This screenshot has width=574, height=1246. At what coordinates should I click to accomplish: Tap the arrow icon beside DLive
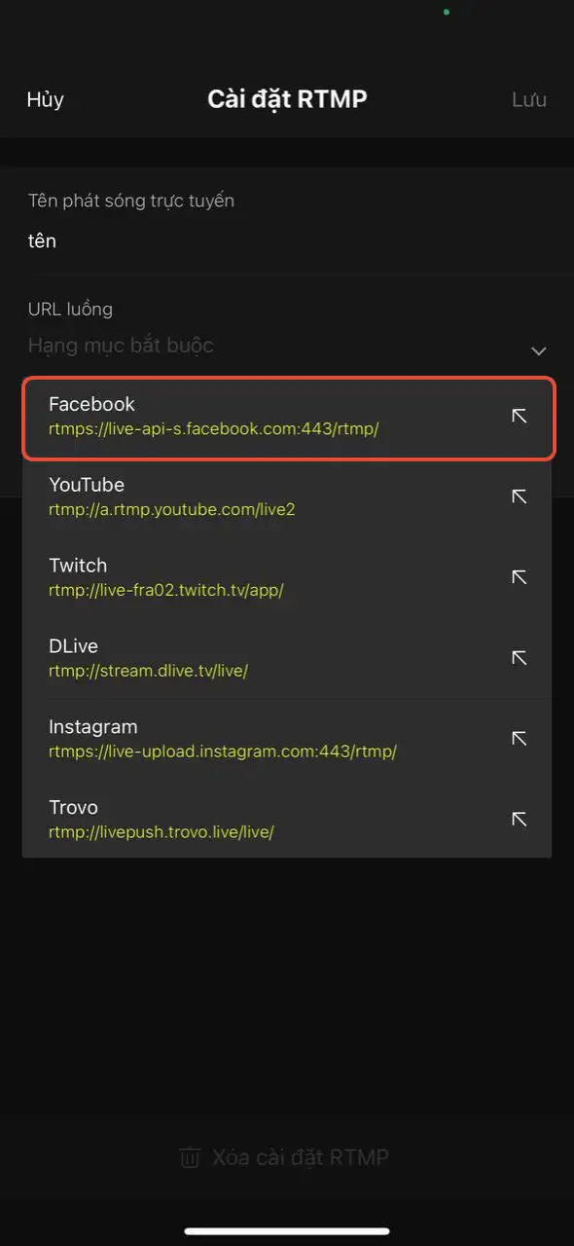tap(520, 658)
